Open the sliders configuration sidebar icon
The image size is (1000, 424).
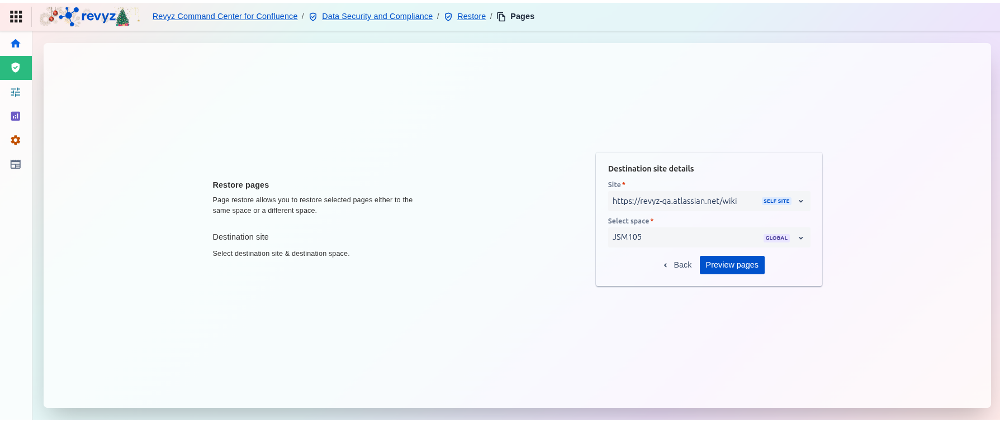click(x=16, y=92)
